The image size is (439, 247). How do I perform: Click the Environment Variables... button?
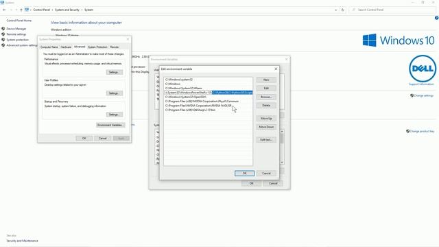(x=110, y=125)
